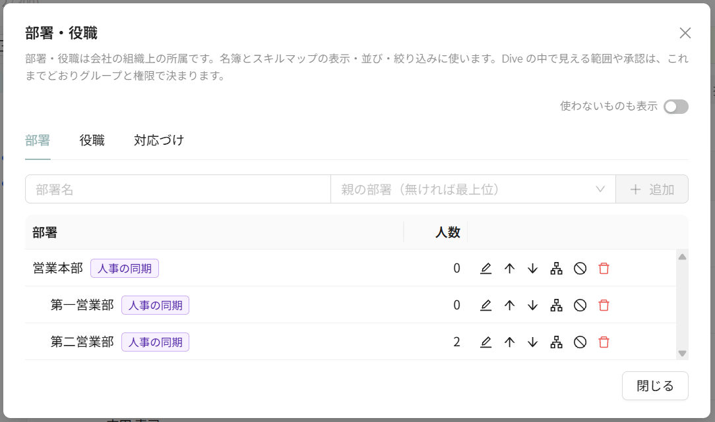Move 第二営業部 down in order
715x422 pixels.
tap(532, 342)
